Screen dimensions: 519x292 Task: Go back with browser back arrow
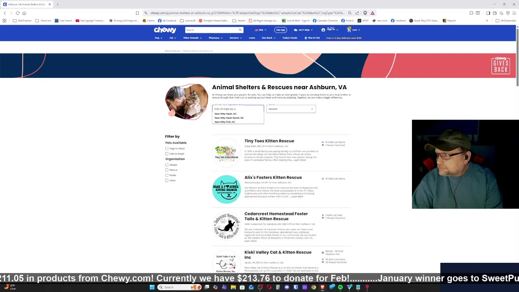[5, 13]
